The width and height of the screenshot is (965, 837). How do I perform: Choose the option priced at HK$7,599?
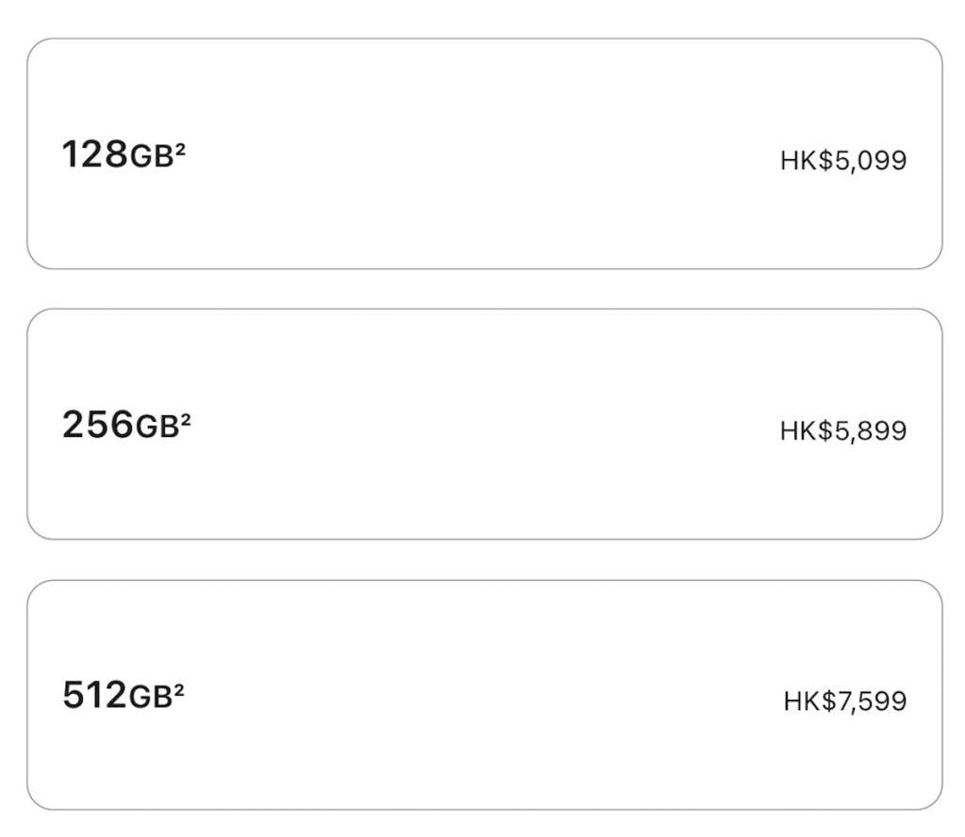click(x=483, y=695)
